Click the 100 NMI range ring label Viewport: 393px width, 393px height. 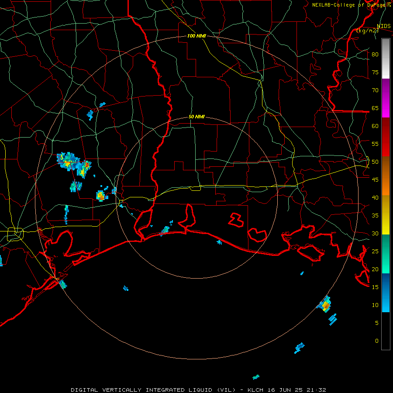click(196, 36)
